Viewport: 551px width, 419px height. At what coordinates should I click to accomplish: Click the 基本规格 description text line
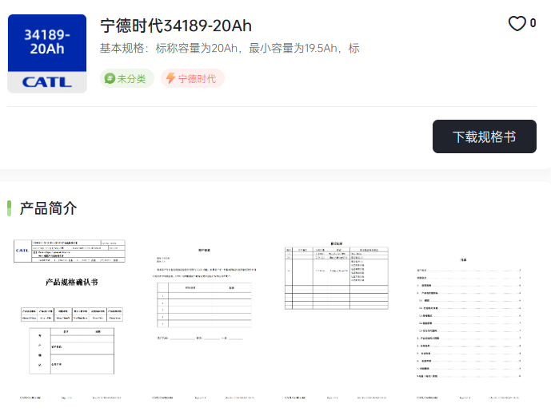point(230,48)
